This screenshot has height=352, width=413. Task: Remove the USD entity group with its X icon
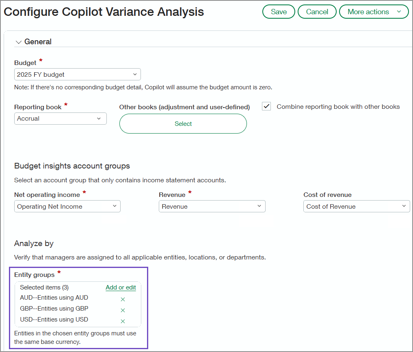[x=123, y=321]
